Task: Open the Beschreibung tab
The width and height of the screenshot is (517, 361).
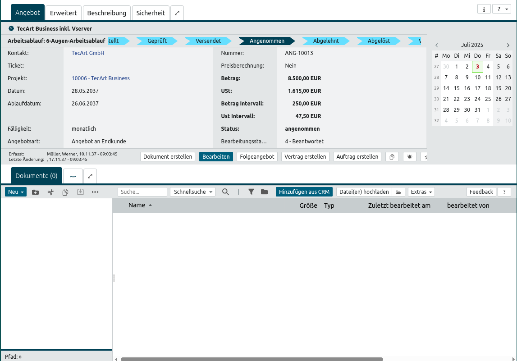Action: pos(107,13)
